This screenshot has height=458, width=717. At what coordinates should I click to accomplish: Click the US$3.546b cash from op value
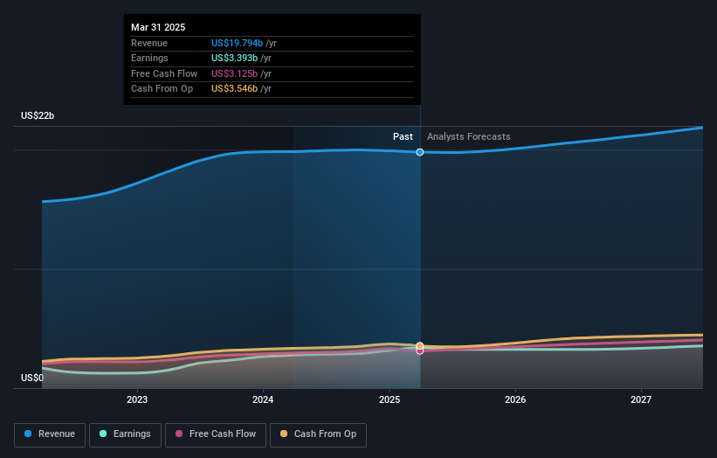234,89
